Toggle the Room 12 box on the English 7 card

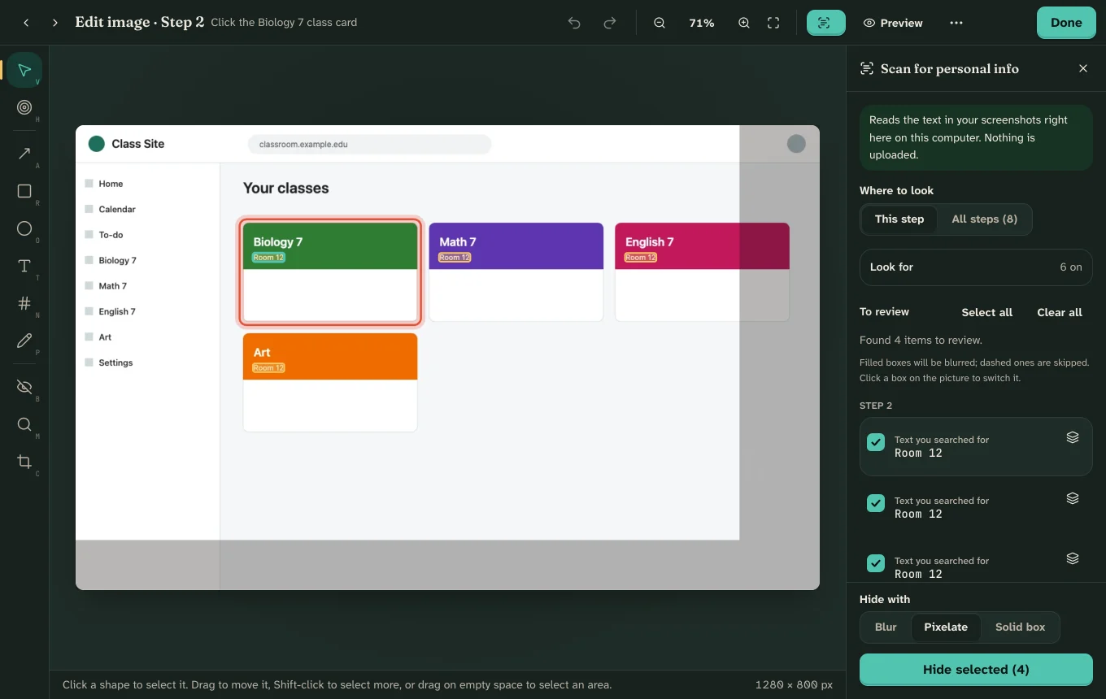641,258
